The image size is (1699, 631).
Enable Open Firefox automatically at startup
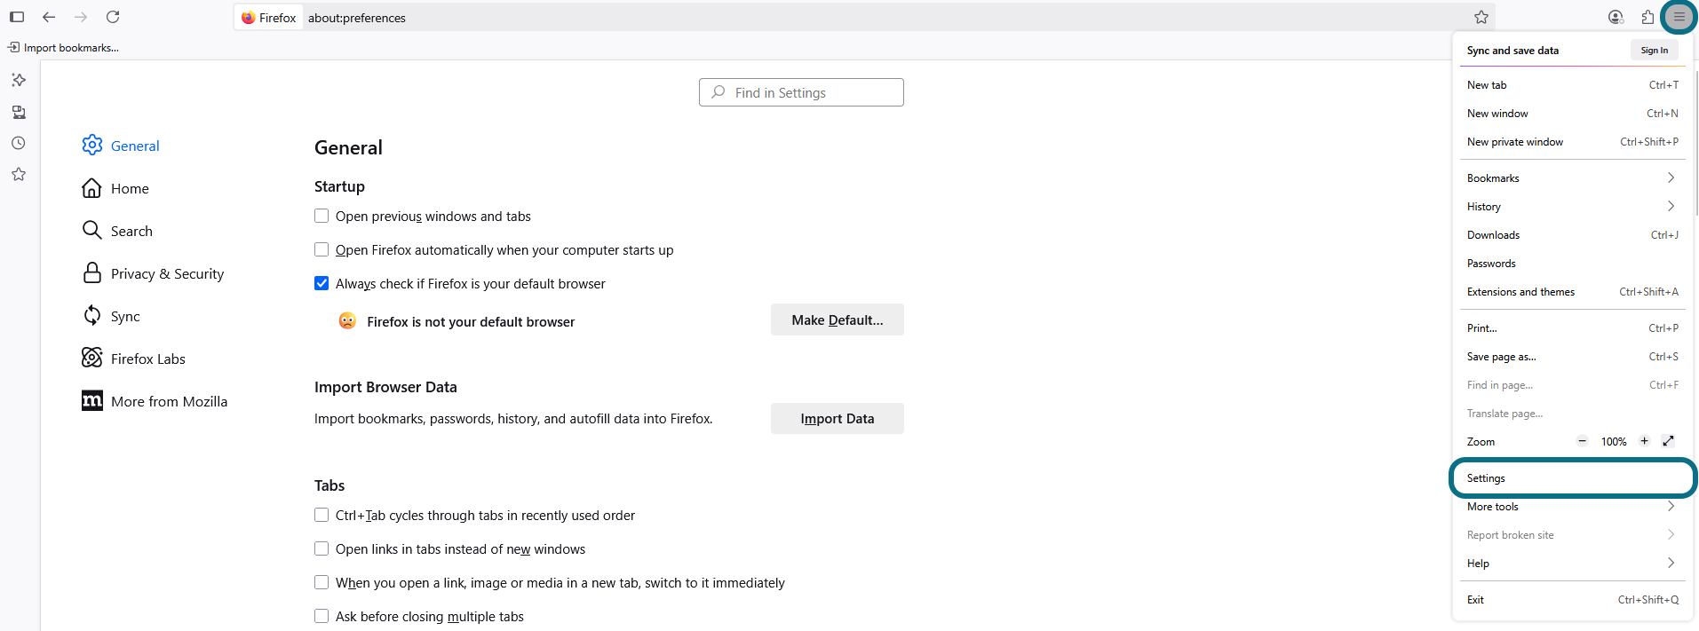click(322, 249)
